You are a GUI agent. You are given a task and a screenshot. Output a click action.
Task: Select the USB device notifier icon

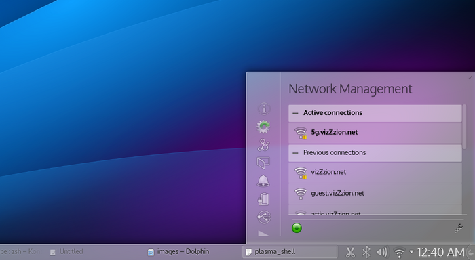[x=264, y=217]
